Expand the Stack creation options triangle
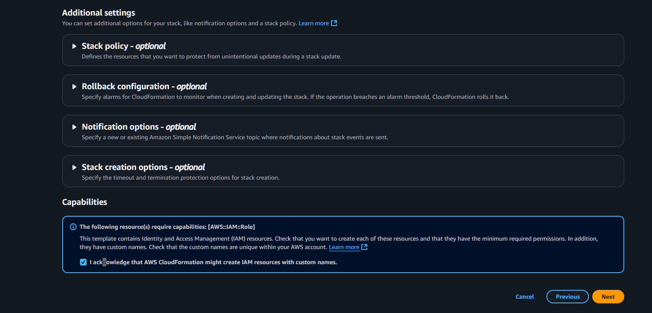Image resolution: width=652 pixels, height=313 pixels. click(74, 167)
